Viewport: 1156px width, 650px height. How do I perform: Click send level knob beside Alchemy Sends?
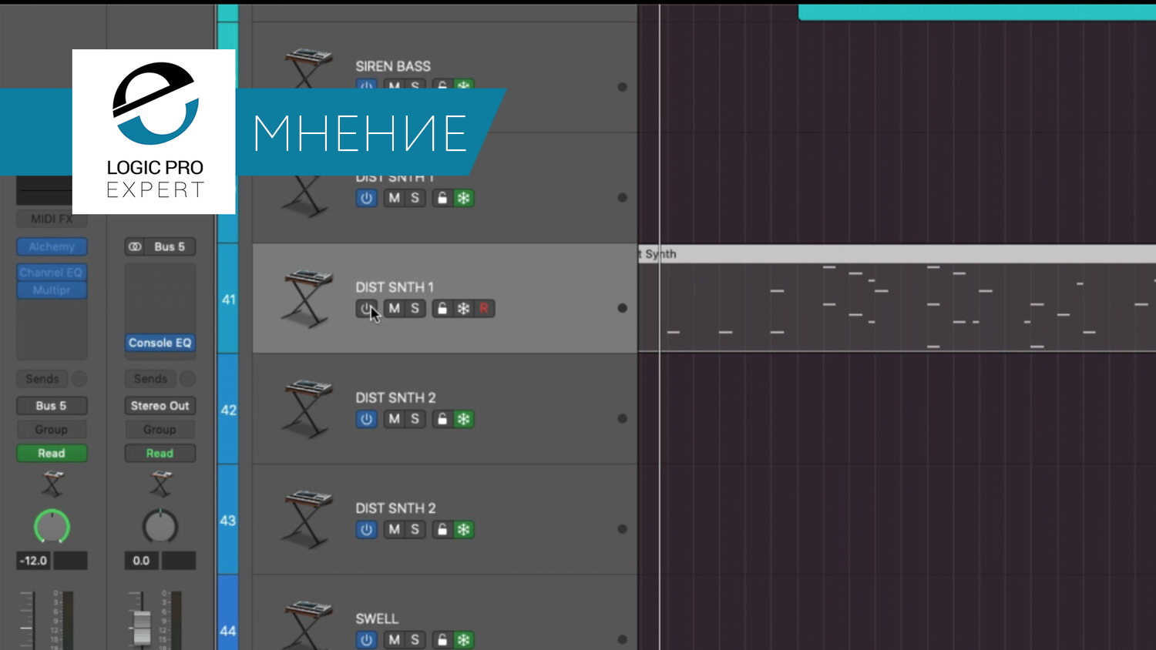click(79, 379)
